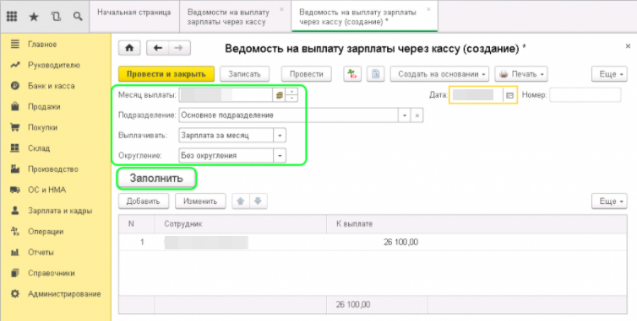Click Основное подразделение field text

pyautogui.click(x=227, y=115)
